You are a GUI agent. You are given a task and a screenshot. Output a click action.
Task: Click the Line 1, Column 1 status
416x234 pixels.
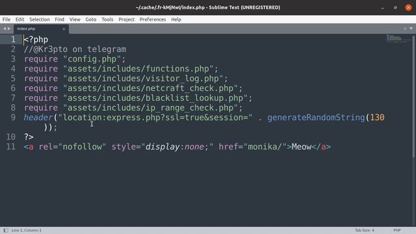(26, 230)
